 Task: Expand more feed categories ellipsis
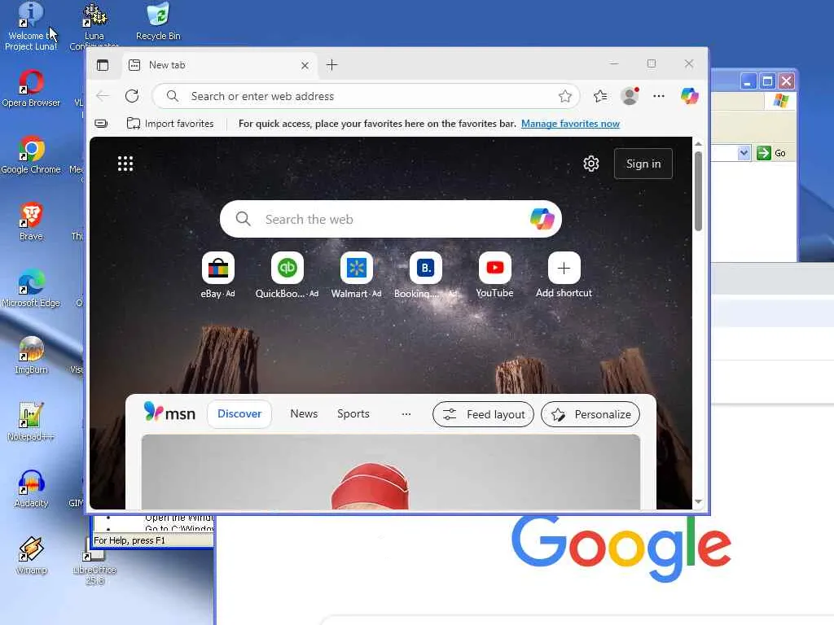(406, 414)
